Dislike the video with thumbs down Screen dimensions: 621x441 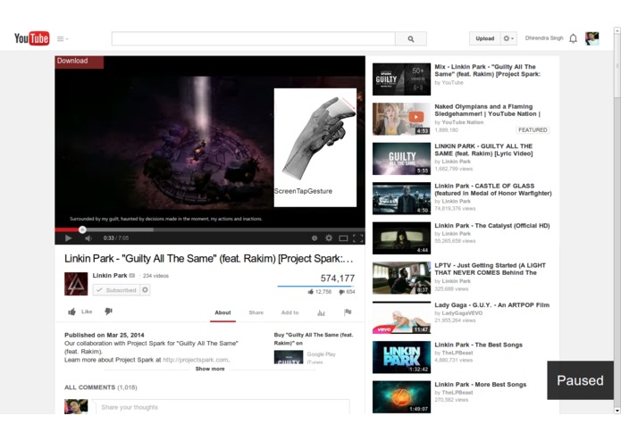[x=108, y=312]
